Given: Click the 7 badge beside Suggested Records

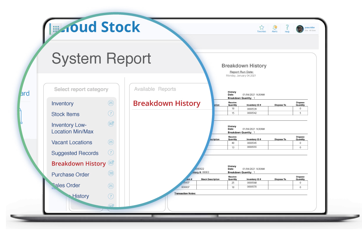Looking at the screenshot, I should point(111,152).
